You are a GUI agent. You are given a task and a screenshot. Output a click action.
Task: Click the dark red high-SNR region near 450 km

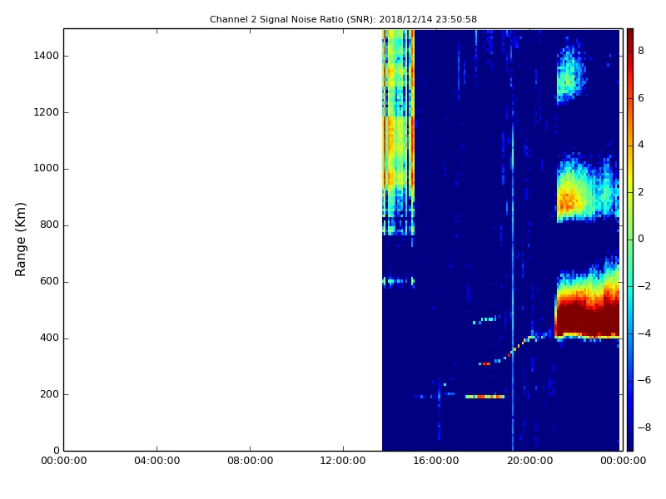pyautogui.click(x=587, y=319)
